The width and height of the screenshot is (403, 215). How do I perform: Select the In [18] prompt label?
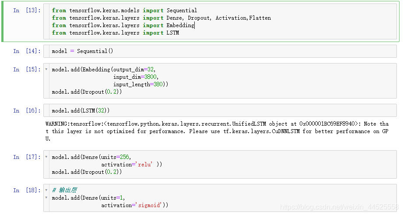pos(27,190)
